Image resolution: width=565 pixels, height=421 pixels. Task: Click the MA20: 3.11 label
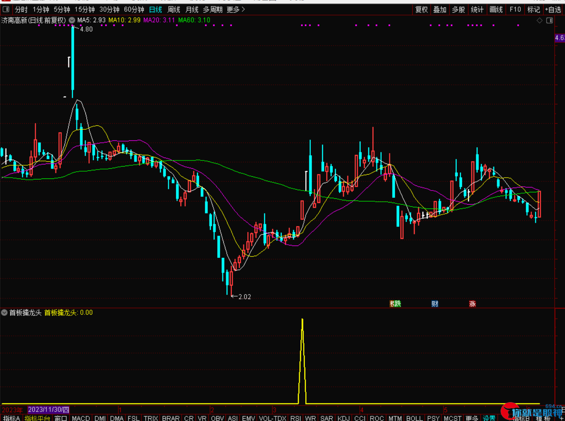point(159,20)
